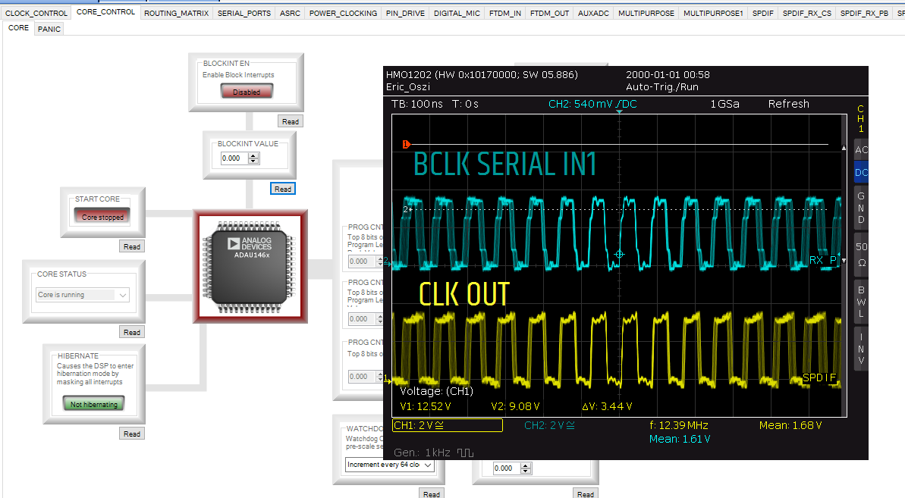
Task: Expand the Watchdog pre-scale 'Increment every 64' dropdown
Action: click(x=390, y=465)
